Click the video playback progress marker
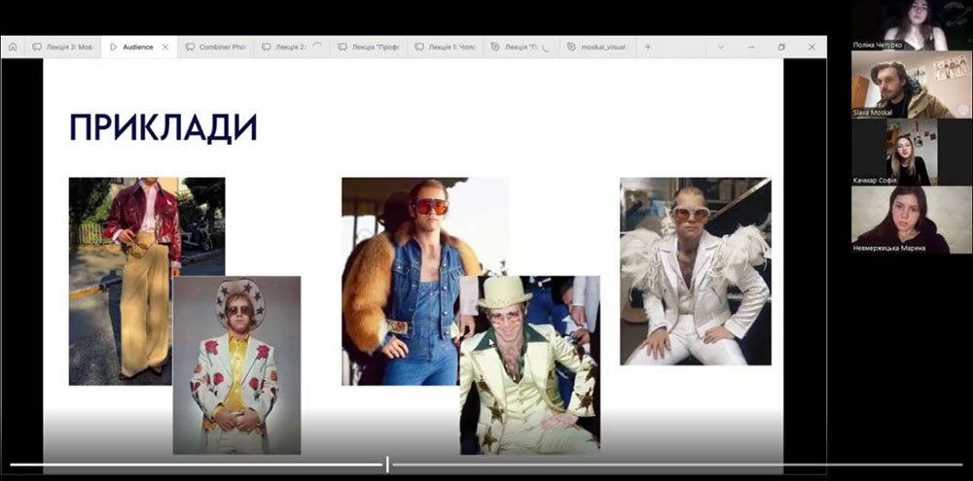This screenshot has height=481, width=973. (387, 464)
